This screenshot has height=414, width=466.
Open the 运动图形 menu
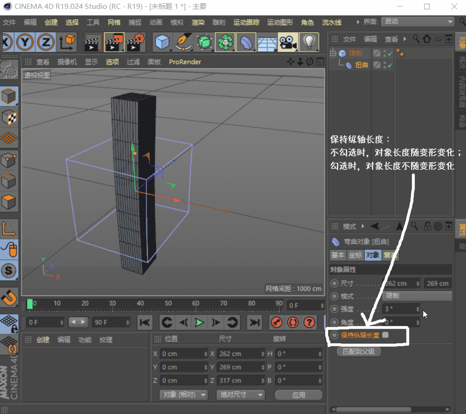pyautogui.click(x=280, y=22)
